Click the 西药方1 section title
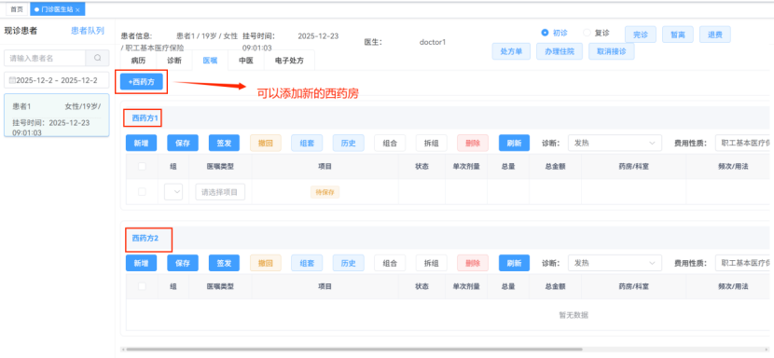The width and height of the screenshot is (774, 358). coord(144,118)
